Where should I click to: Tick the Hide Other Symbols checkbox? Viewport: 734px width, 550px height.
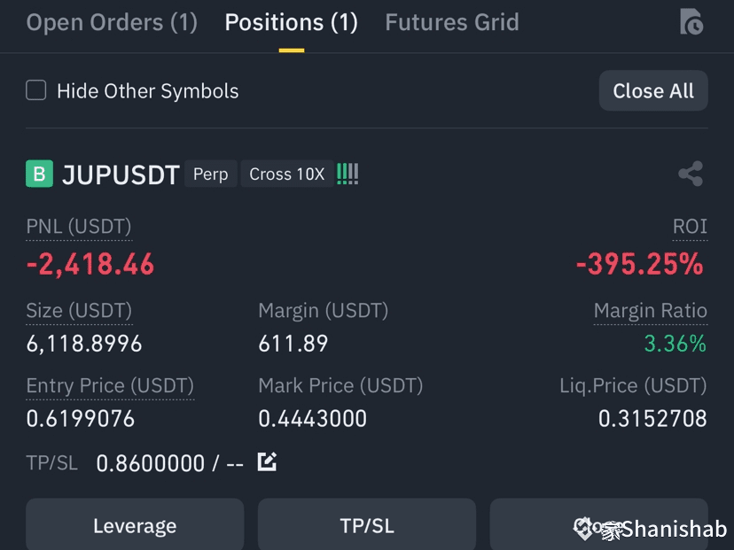[36, 89]
